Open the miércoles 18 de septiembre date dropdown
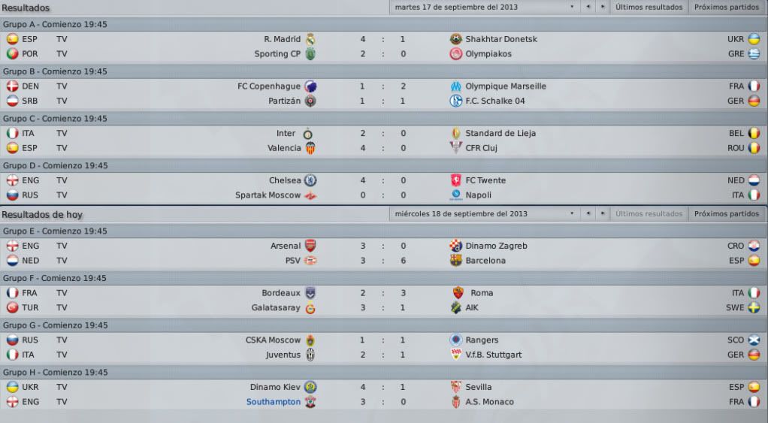Screen dimensions: 768x423 pyautogui.click(x=484, y=214)
